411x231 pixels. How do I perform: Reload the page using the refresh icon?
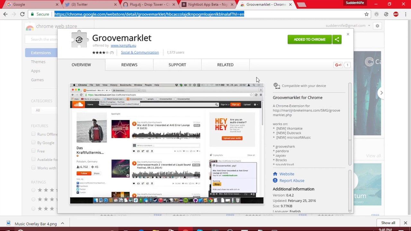click(x=22, y=14)
